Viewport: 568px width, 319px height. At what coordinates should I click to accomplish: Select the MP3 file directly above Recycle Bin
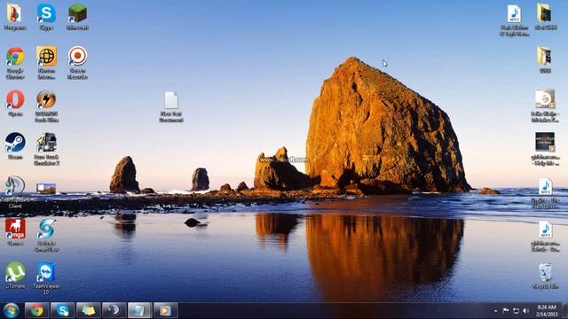tap(545, 237)
